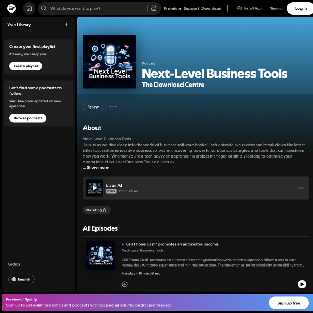Image resolution: width=313 pixels, height=313 pixels.
Task: Click the Listnr AI trailer title
Action: (x=114, y=185)
